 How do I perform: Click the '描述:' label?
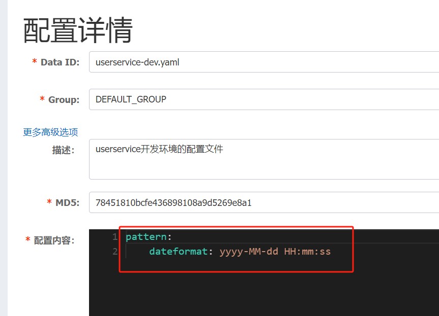tap(63, 150)
